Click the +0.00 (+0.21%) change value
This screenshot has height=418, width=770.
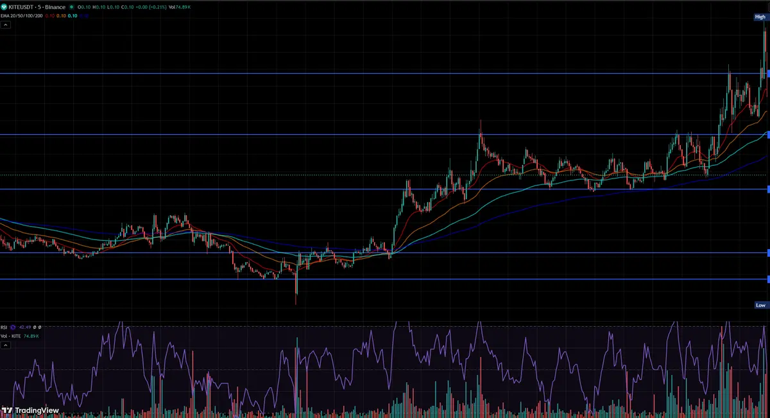coord(151,7)
